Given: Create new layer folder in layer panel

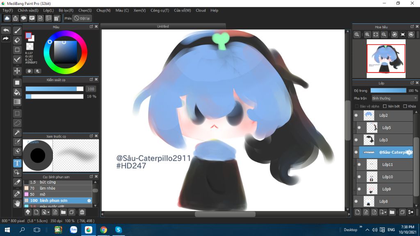Looking at the screenshot, I should point(392,212).
